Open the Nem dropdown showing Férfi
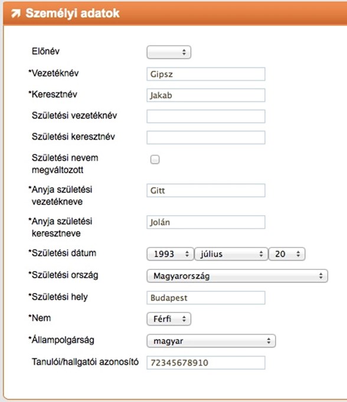This screenshot has height=402, width=347. coord(169,319)
